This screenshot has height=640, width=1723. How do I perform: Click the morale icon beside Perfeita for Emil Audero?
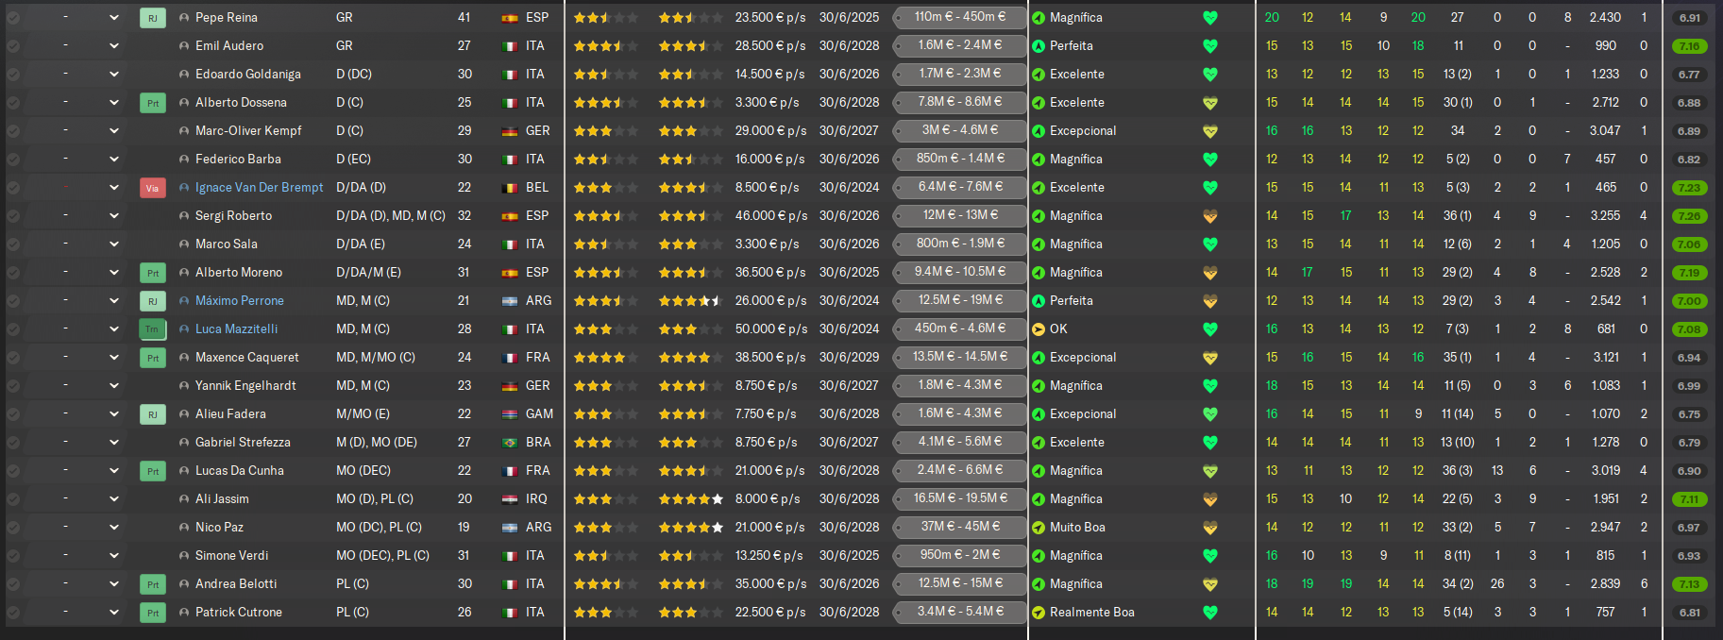tap(1039, 46)
